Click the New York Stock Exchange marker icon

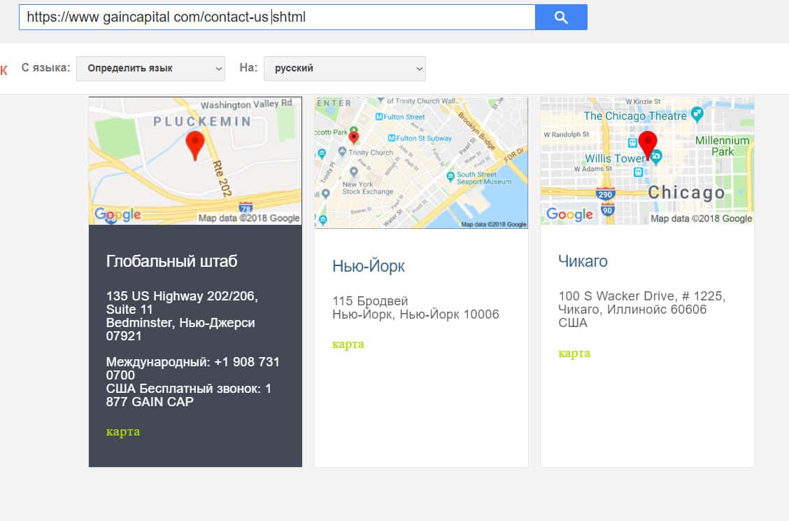click(x=354, y=172)
